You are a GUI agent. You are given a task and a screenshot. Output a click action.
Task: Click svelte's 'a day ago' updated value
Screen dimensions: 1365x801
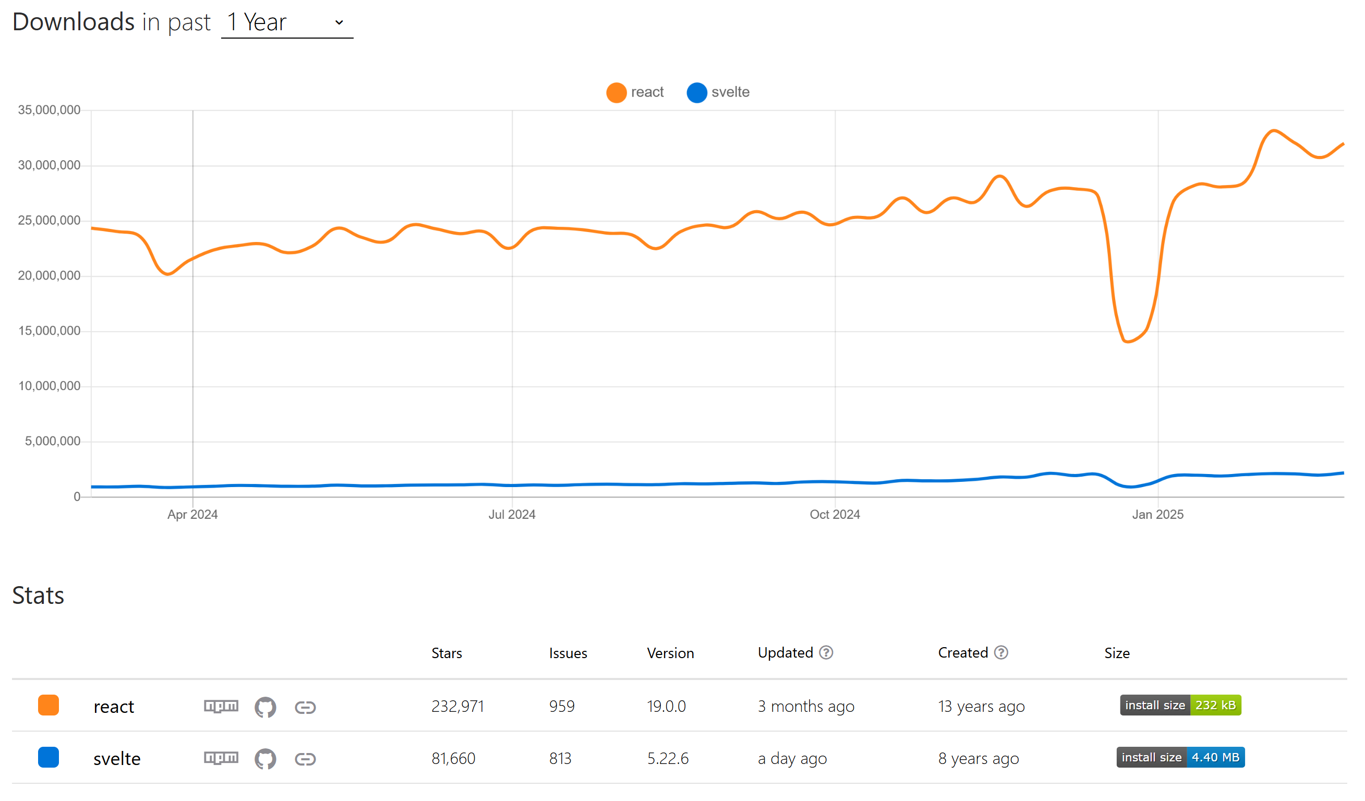tap(792, 759)
